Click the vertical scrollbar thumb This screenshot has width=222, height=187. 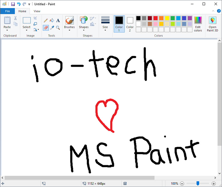219,94
